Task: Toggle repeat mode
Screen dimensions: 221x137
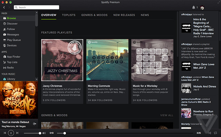Action: [215, 133]
